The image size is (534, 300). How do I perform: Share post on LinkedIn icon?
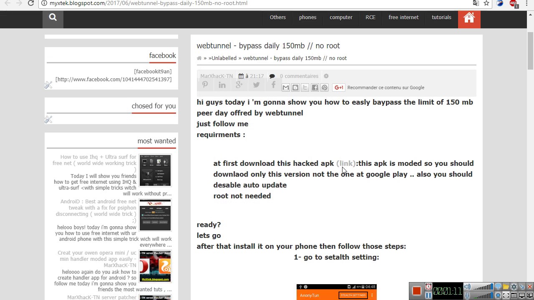[222, 85]
